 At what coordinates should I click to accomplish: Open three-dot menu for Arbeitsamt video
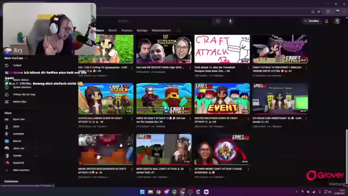click(x=306, y=119)
